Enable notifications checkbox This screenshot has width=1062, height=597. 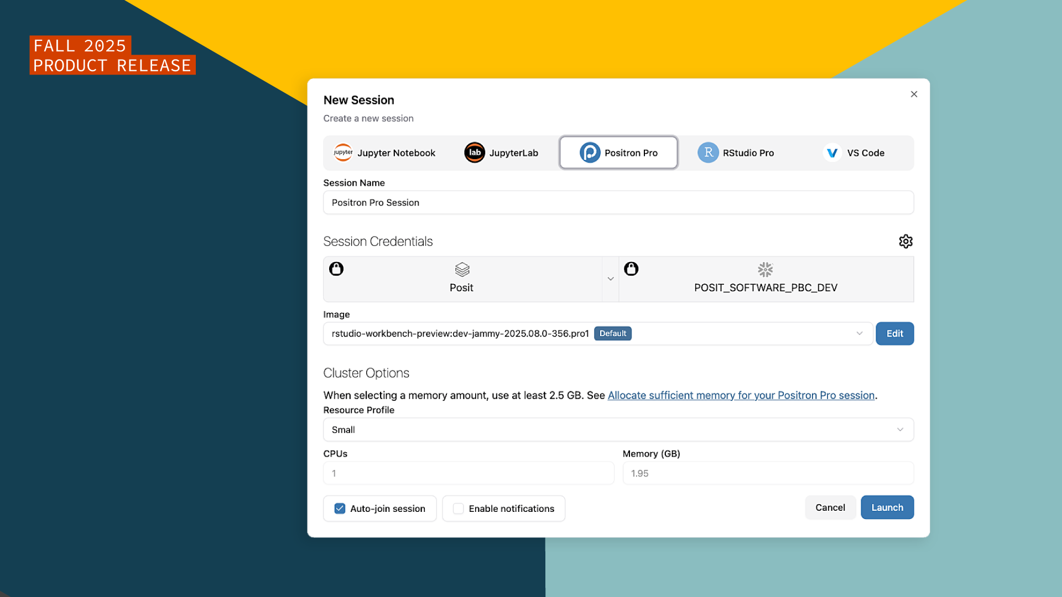(459, 509)
